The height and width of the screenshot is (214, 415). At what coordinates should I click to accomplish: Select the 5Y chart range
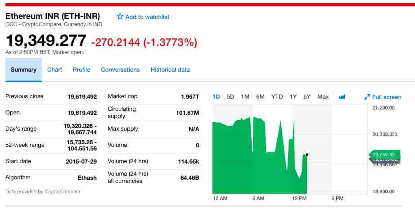[307, 97]
